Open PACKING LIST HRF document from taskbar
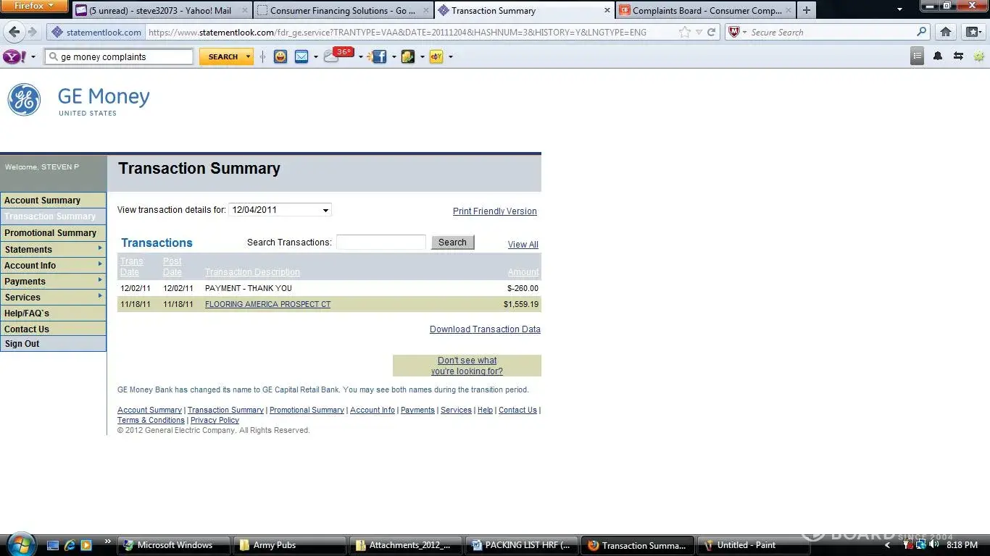 (522, 545)
